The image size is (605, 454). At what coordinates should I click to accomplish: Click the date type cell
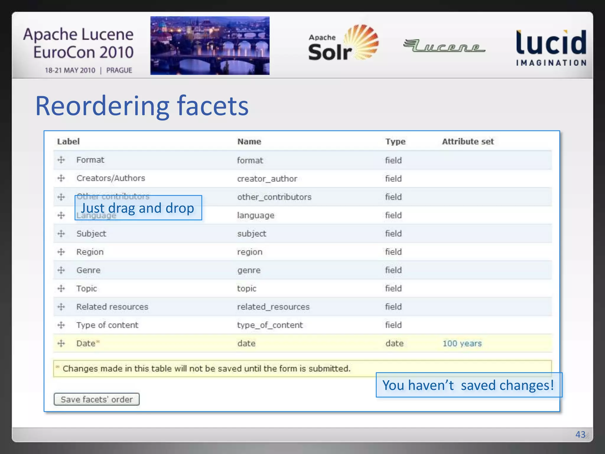coord(394,343)
